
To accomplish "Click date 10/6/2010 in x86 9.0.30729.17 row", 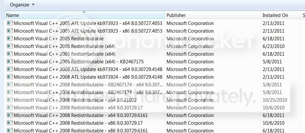I will (x=274, y=123).
